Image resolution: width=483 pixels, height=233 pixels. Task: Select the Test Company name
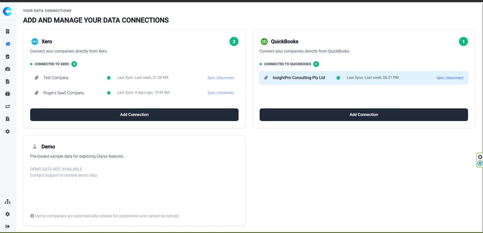coord(56,78)
